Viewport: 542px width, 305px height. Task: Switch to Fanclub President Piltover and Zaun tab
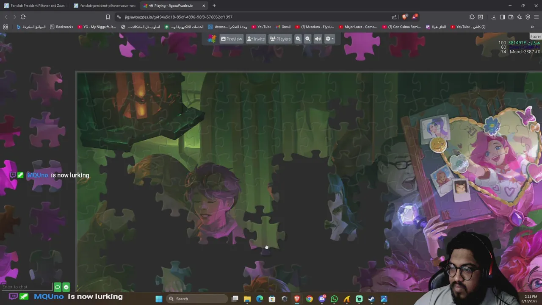35,6
